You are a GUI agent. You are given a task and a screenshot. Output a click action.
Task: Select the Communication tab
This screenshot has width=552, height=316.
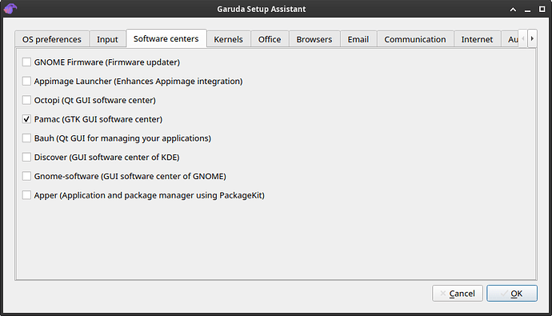(x=415, y=39)
